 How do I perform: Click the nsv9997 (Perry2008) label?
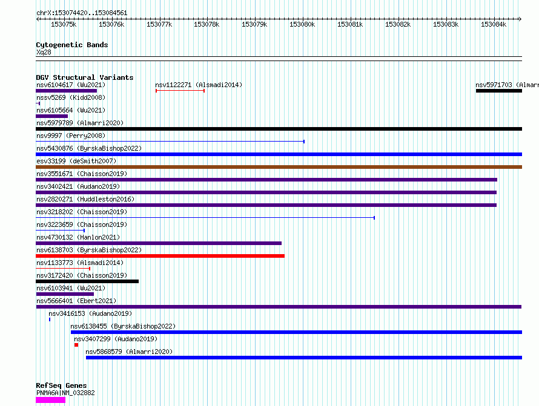(x=71, y=136)
